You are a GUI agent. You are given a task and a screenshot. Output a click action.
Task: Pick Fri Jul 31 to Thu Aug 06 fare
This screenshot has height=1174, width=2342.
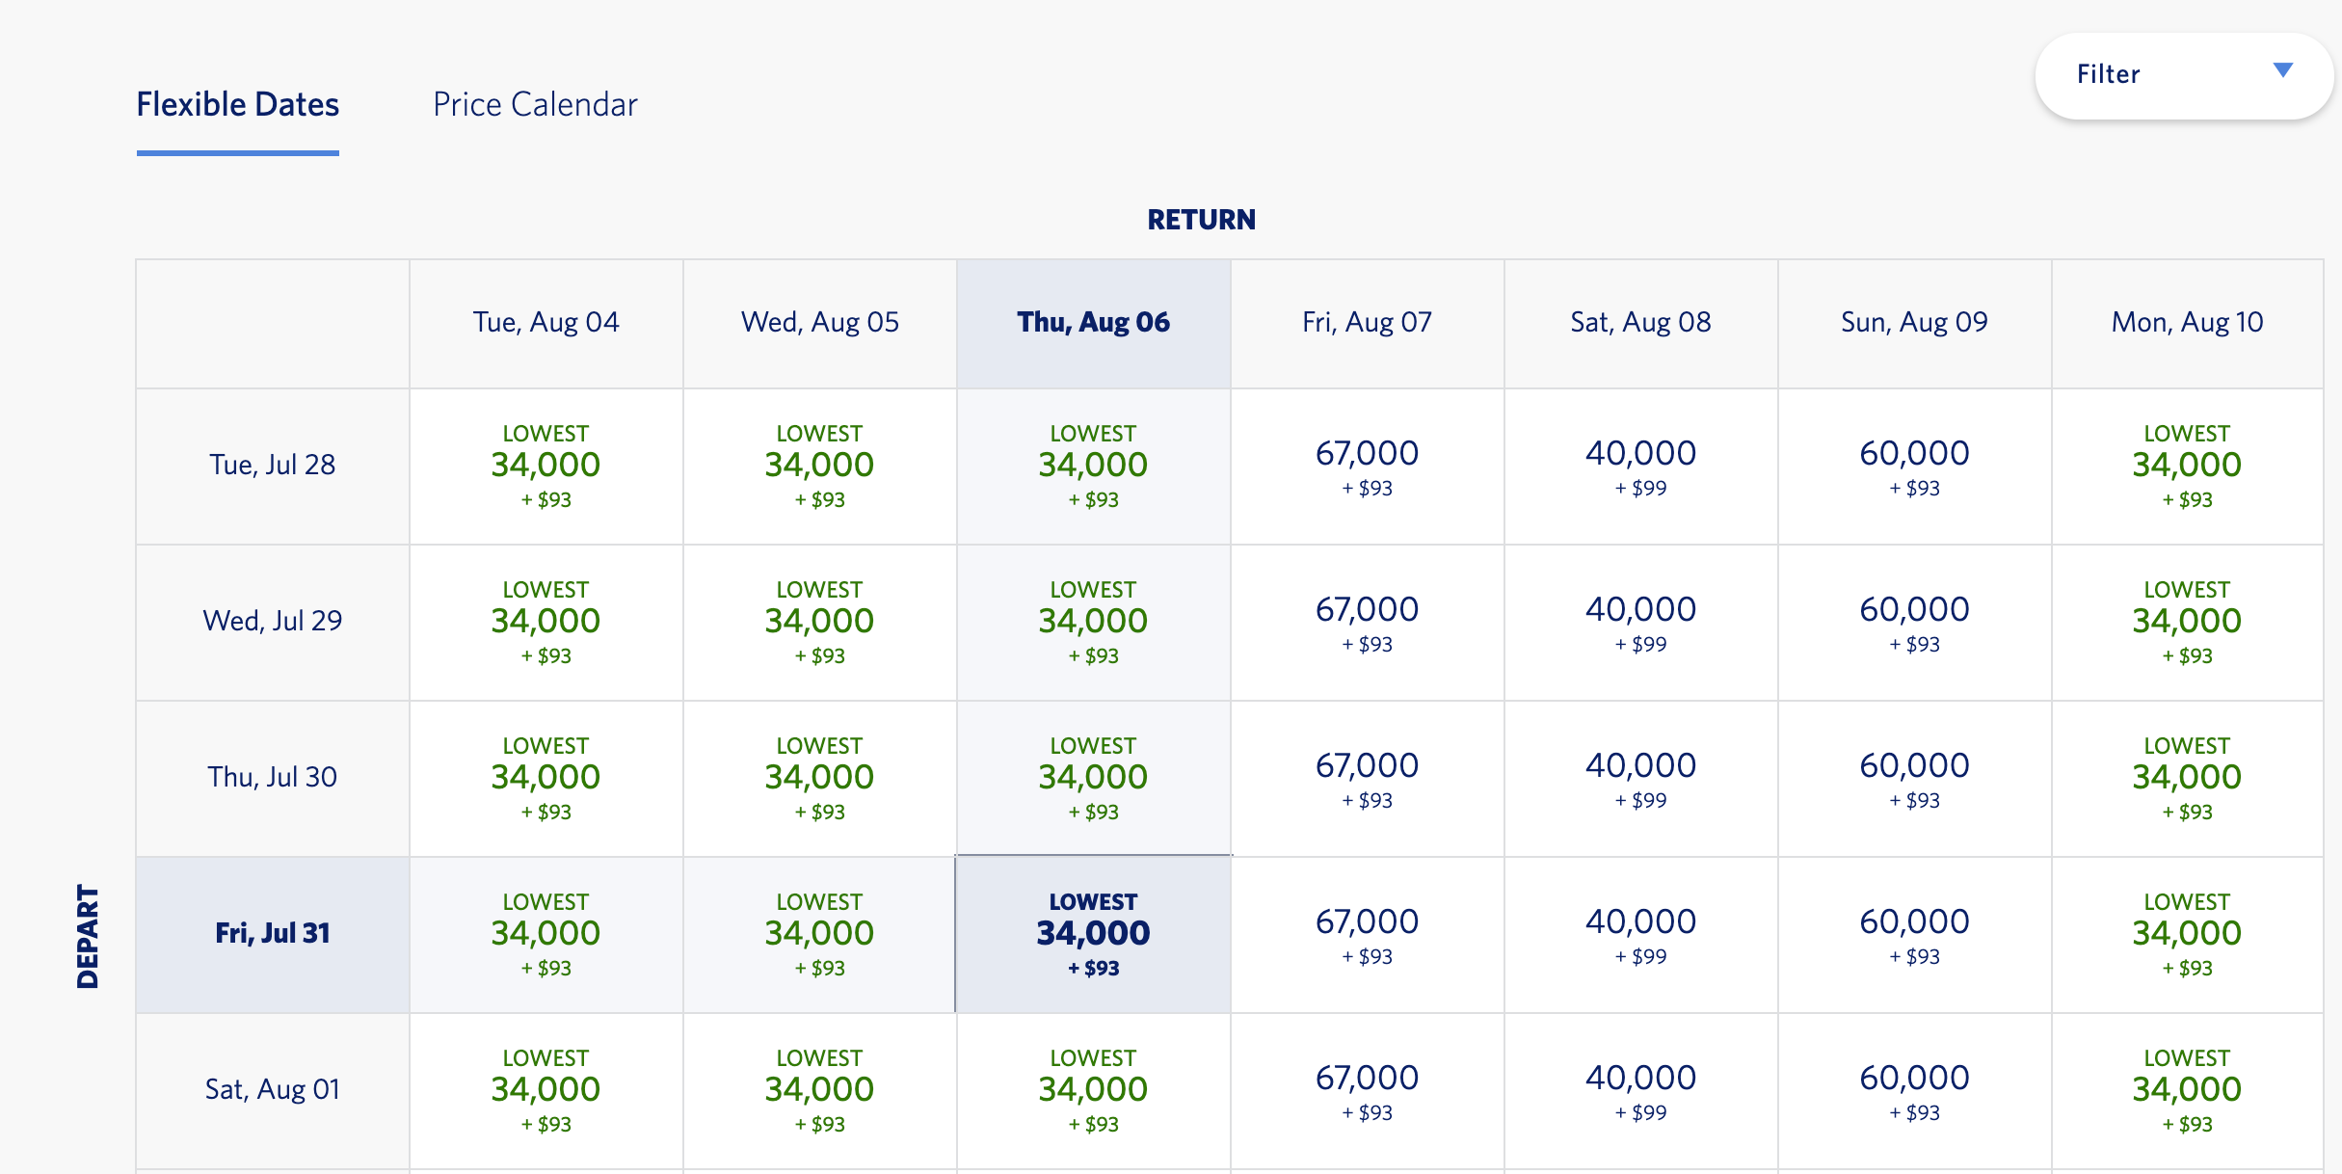tap(1093, 934)
